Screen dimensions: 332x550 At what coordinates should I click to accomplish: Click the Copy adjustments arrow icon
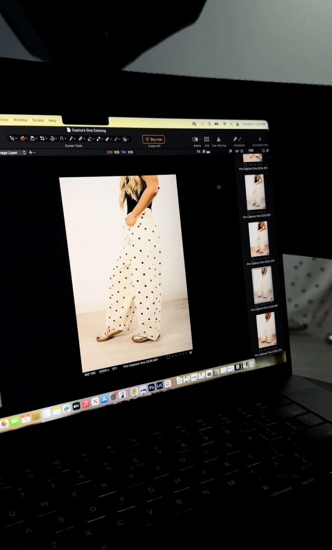coord(235,139)
